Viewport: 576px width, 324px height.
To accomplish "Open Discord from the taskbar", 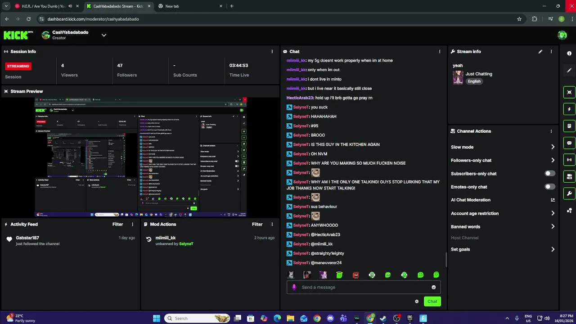I will coord(330,318).
